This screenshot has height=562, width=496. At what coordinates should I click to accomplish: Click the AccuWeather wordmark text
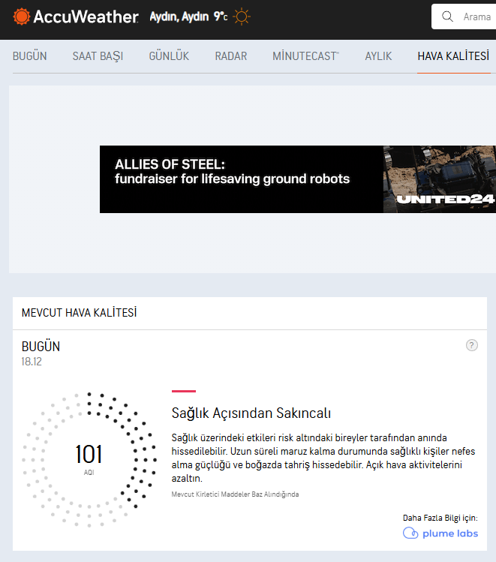tap(86, 17)
